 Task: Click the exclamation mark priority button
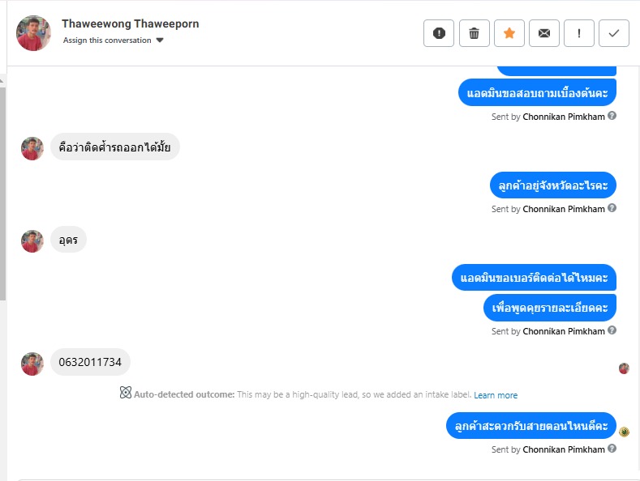tap(579, 33)
